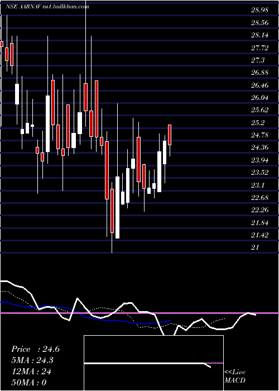Click the 21.42 price axis label

click(259, 235)
